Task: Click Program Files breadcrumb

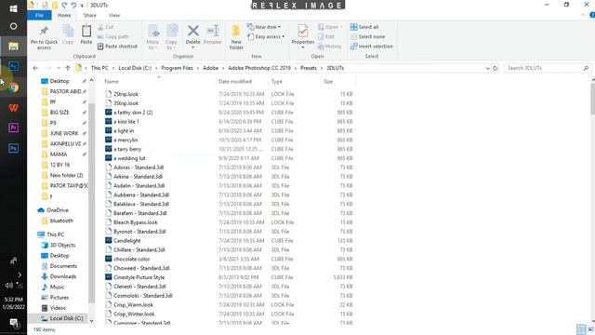Action: tap(178, 68)
